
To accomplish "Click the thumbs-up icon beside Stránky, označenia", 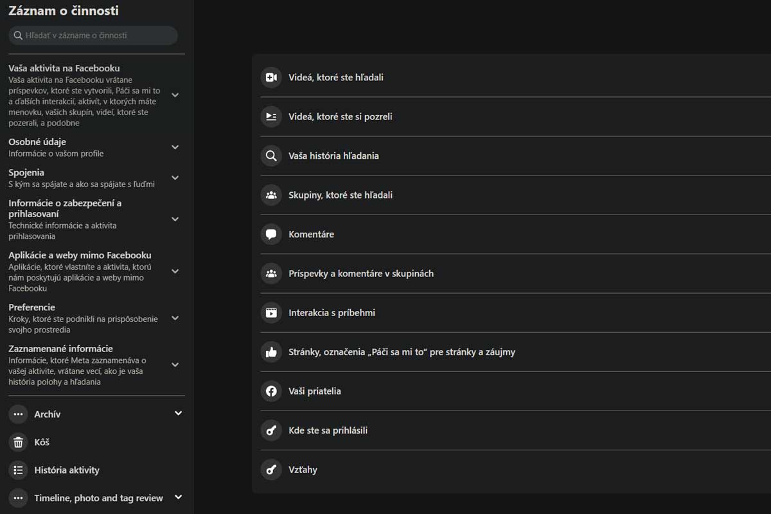I will [x=271, y=352].
